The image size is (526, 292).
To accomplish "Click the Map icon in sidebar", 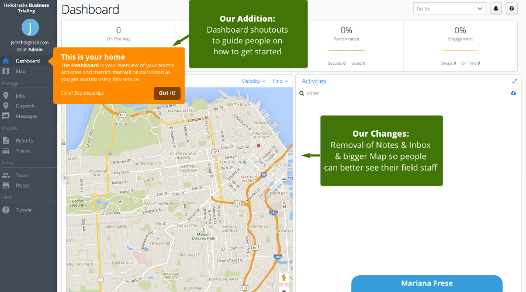I will pos(6,71).
